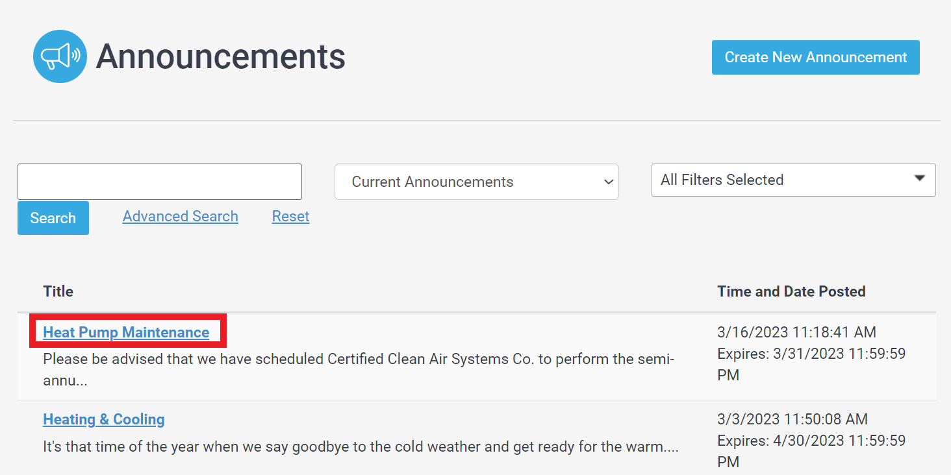Click the chevron on Current Announcements select

tap(609, 182)
